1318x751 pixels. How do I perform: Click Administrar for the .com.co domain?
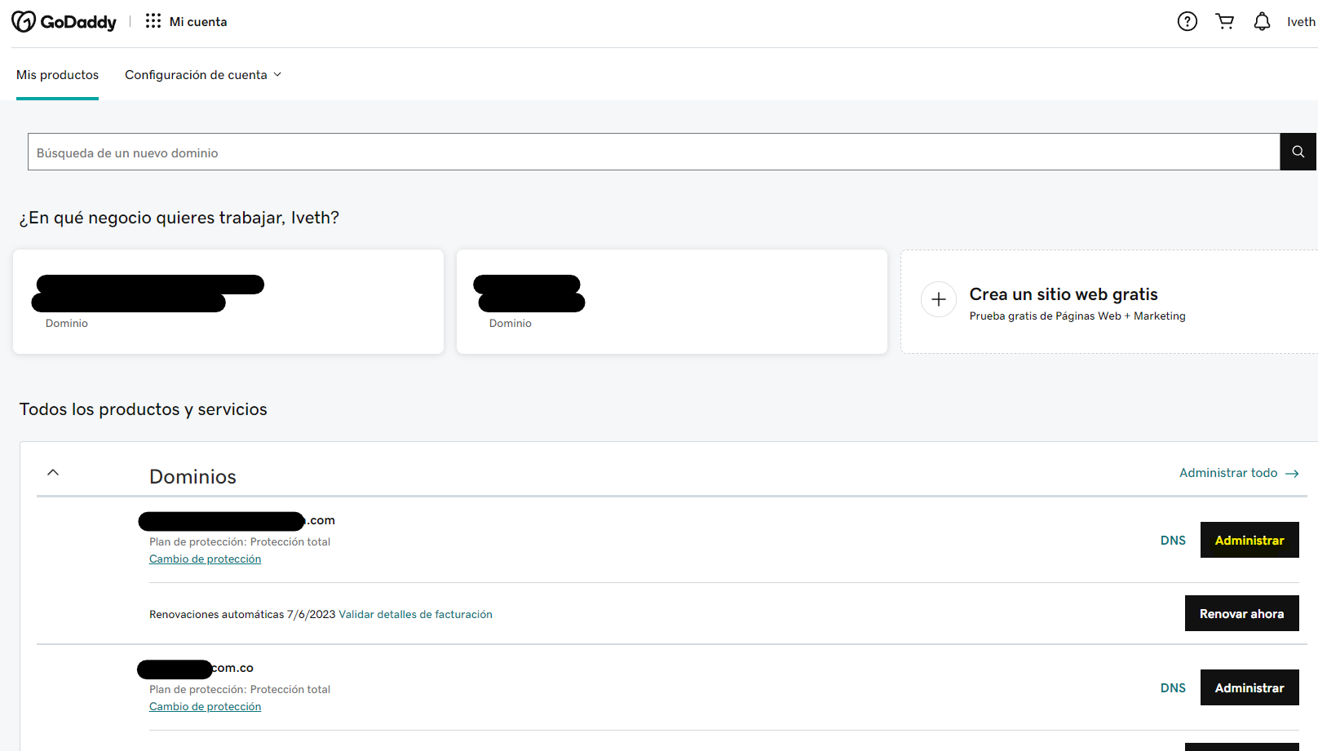[1249, 687]
